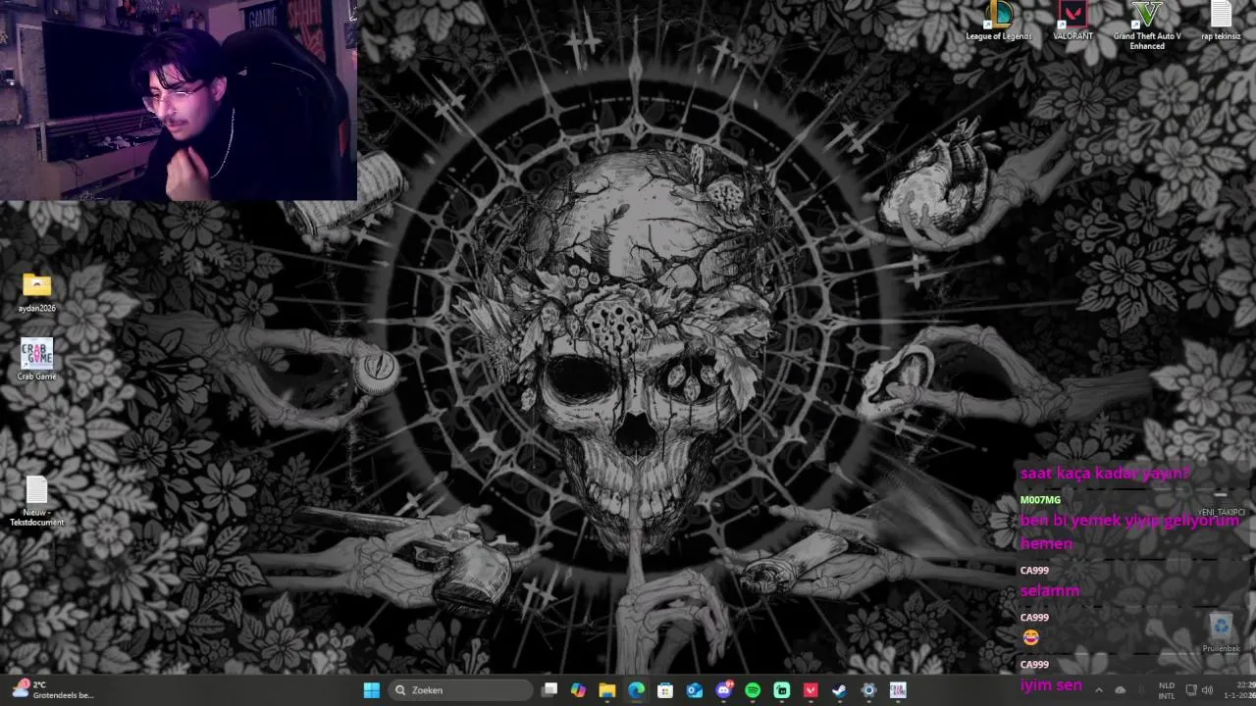Viewport: 1256px width, 706px height.
Task: Click chat message 'iyim sen'
Action: pos(1051,685)
